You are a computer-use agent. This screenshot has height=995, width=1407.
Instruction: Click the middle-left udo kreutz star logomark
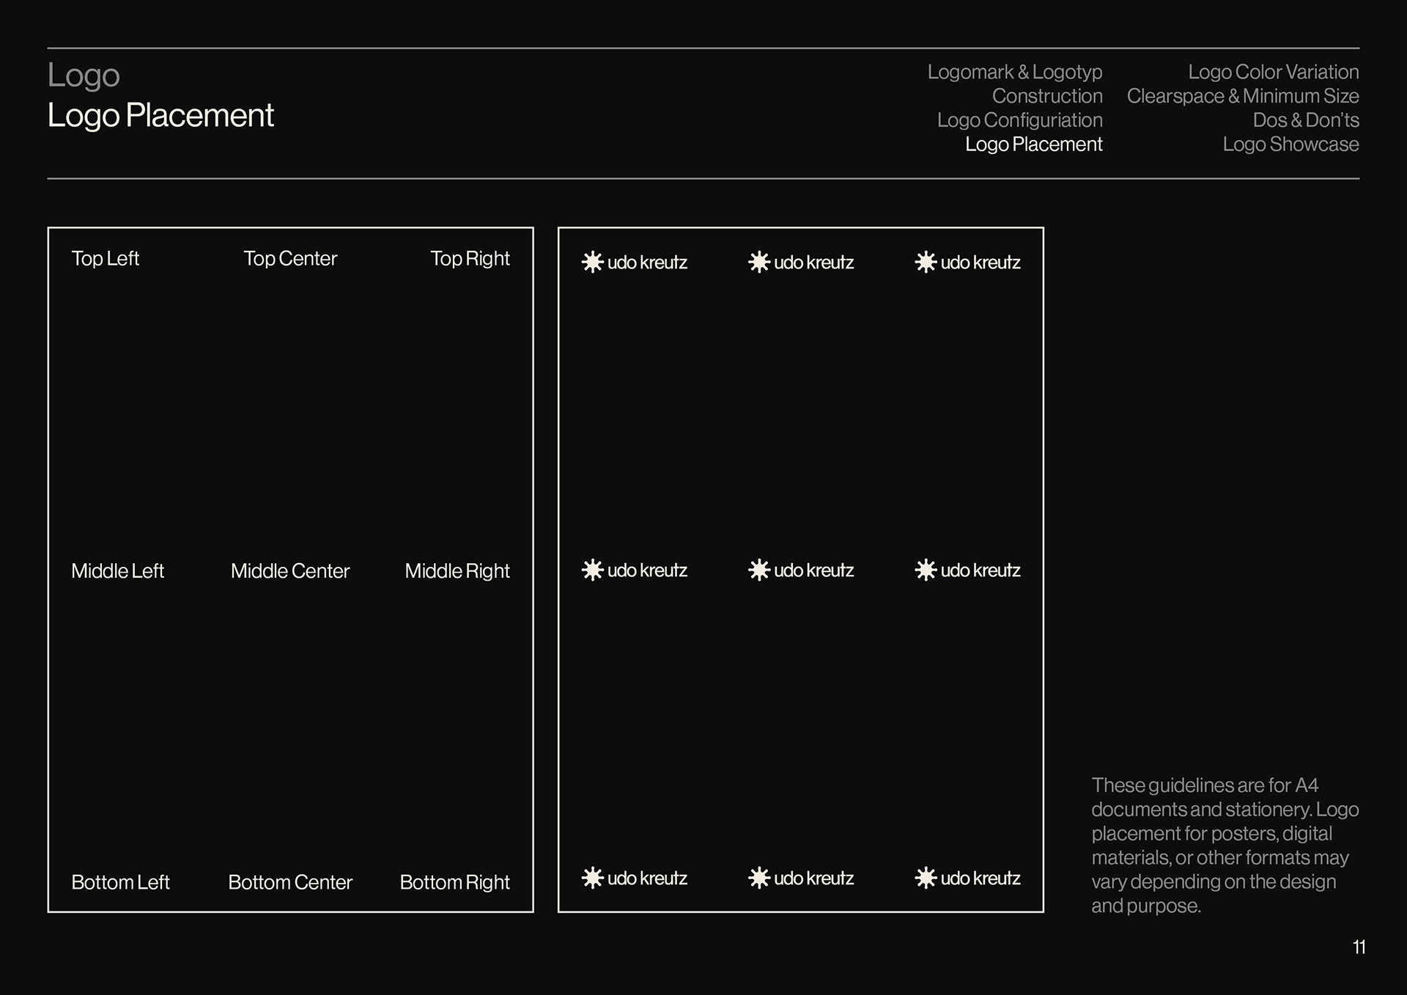(592, 570)
